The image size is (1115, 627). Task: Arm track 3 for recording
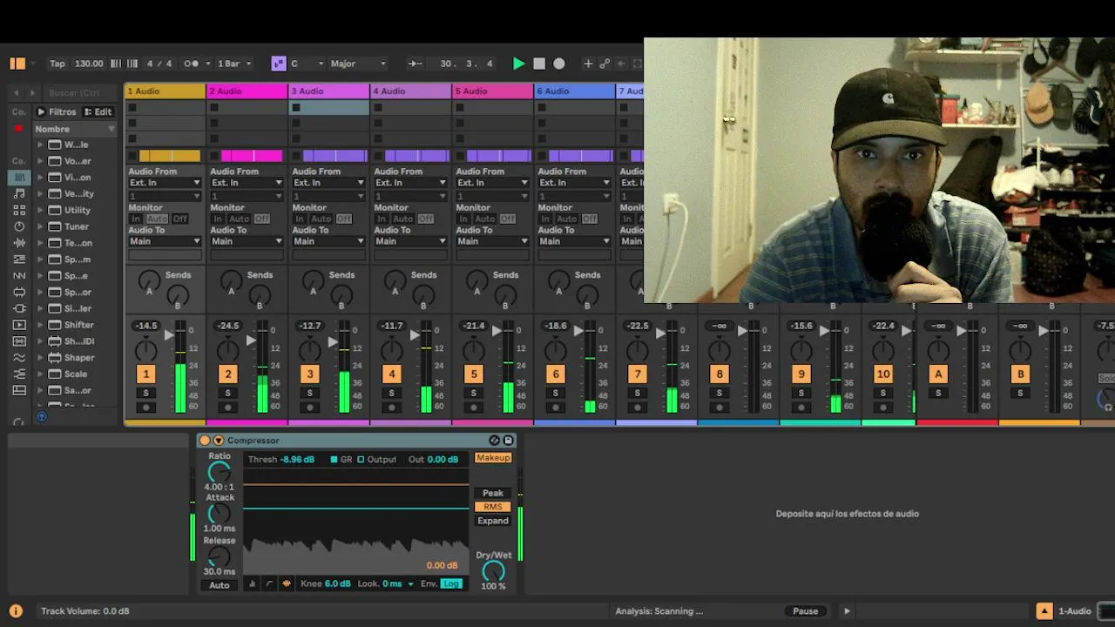pyautogui.click(x=310, y=407)
